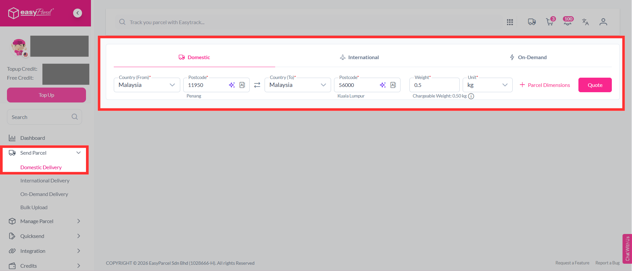The image size is (632, 271).
Task: Collapse the sidebar with the arrow button
Action: [x=77, y=13]
